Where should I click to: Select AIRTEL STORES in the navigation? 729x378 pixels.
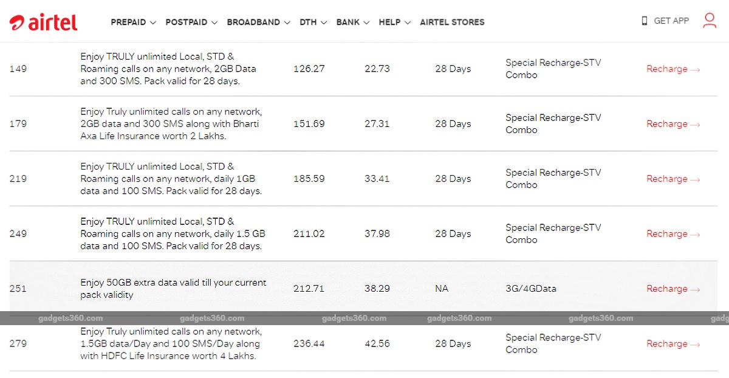click(x=452, y=22)
